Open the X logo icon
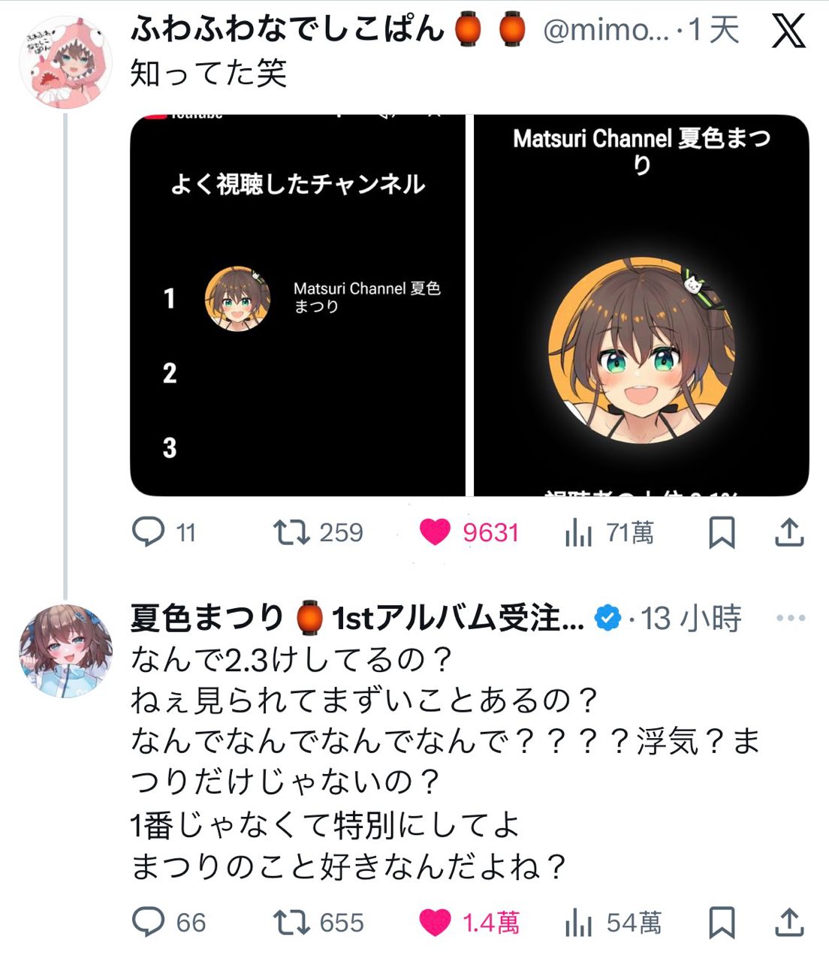The image size is (829, 961). coord(788,31)
